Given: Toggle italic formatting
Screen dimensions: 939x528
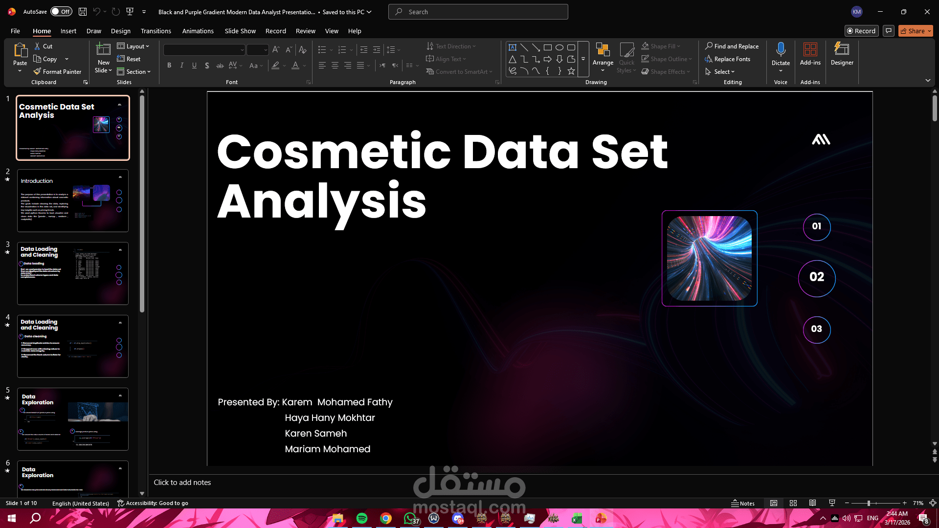Looking at the screenshot, I should tap(181, 65).
